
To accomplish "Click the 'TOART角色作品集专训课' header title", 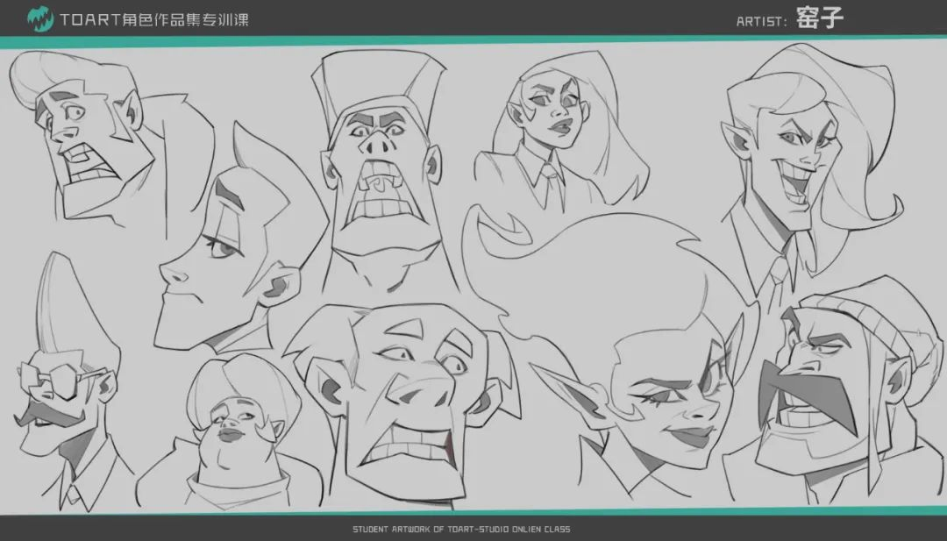I will (154, 19).
